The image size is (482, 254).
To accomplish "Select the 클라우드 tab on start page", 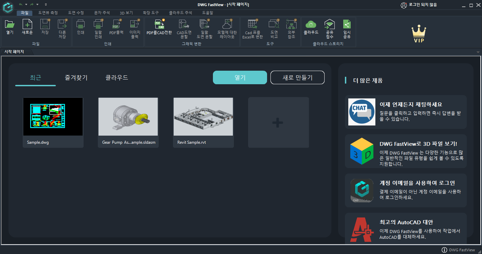I will (117, 78).
